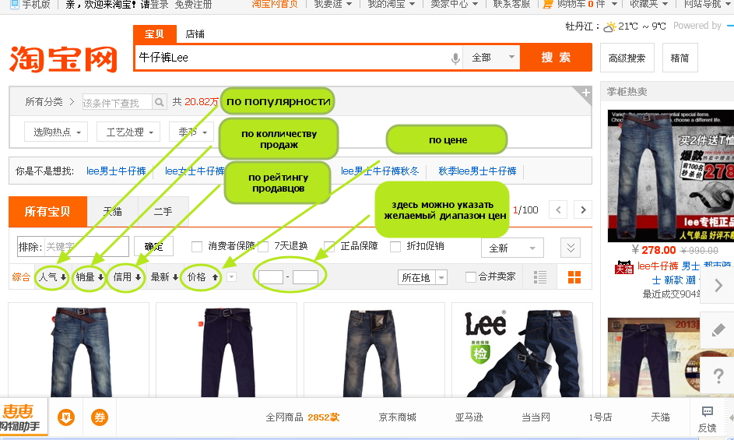The image size is (734, 440).
Task: Switch to the 二手 tab
Action: coord(163,211)
